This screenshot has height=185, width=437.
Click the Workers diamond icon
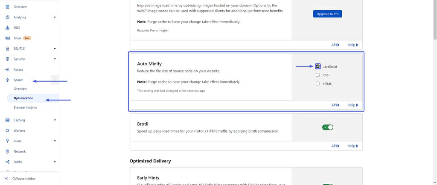click(x=8, y=130)
